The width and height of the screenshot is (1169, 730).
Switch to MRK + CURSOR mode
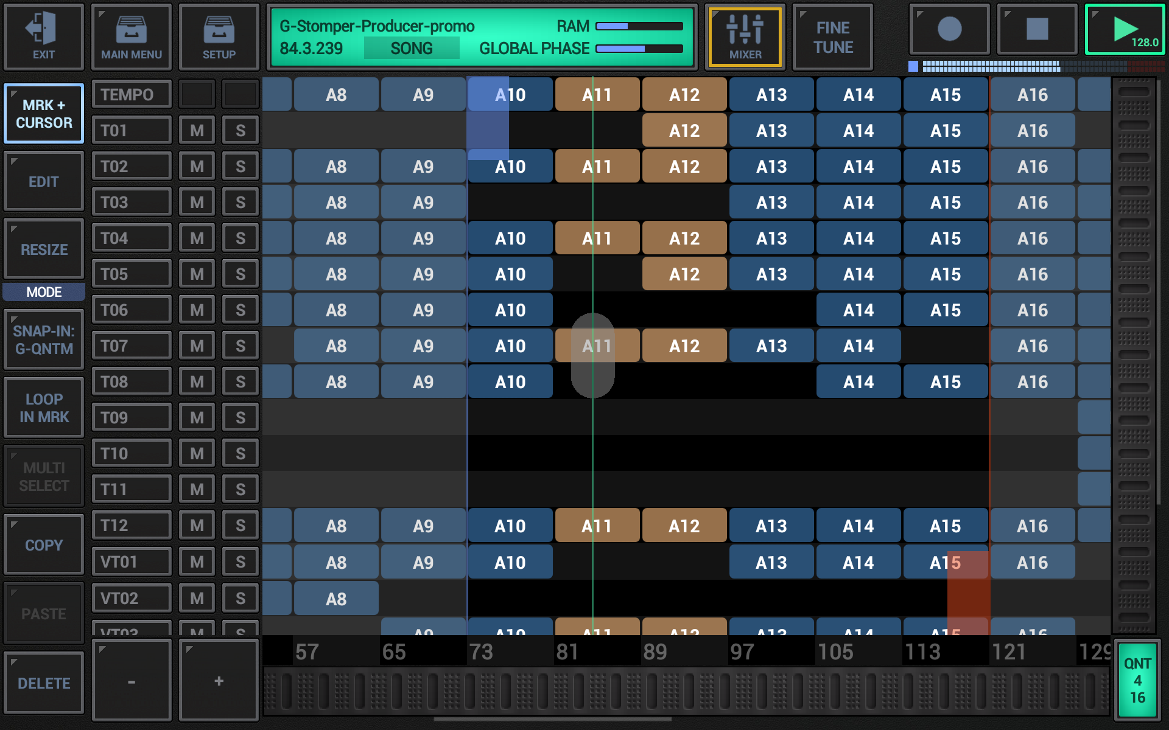43,113
